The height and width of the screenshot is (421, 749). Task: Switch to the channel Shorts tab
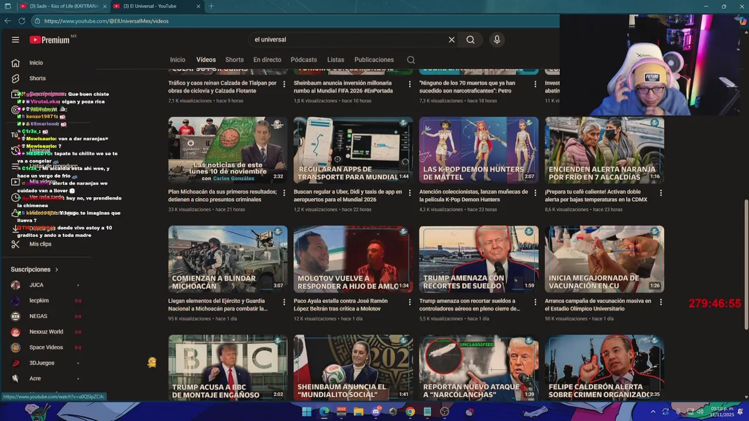(234, 60)
